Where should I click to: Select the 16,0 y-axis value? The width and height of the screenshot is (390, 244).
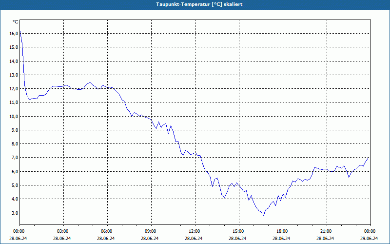[x=14, y=33]
